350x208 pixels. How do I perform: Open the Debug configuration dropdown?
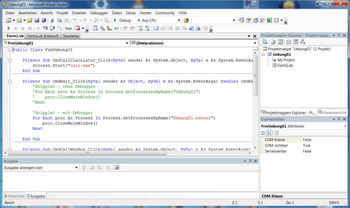(139, 20)
